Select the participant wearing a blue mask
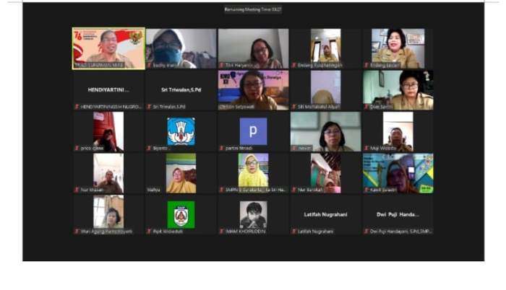Image resolution: width=506 pixels, height=290 pixels. point(181,48)
